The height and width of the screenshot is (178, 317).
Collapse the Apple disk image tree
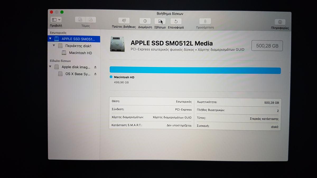[x=50, y=67]
